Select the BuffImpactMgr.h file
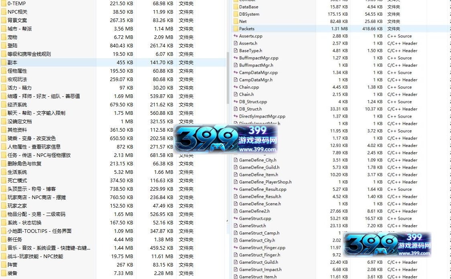The width and height of the screenshot is (451, 279). pyautogui.click(x=256, y=65)
